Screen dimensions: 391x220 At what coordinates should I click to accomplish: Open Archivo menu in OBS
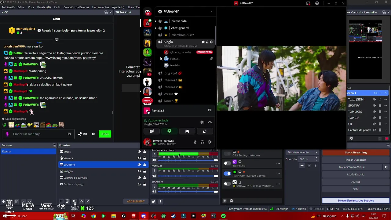point(8,7)
